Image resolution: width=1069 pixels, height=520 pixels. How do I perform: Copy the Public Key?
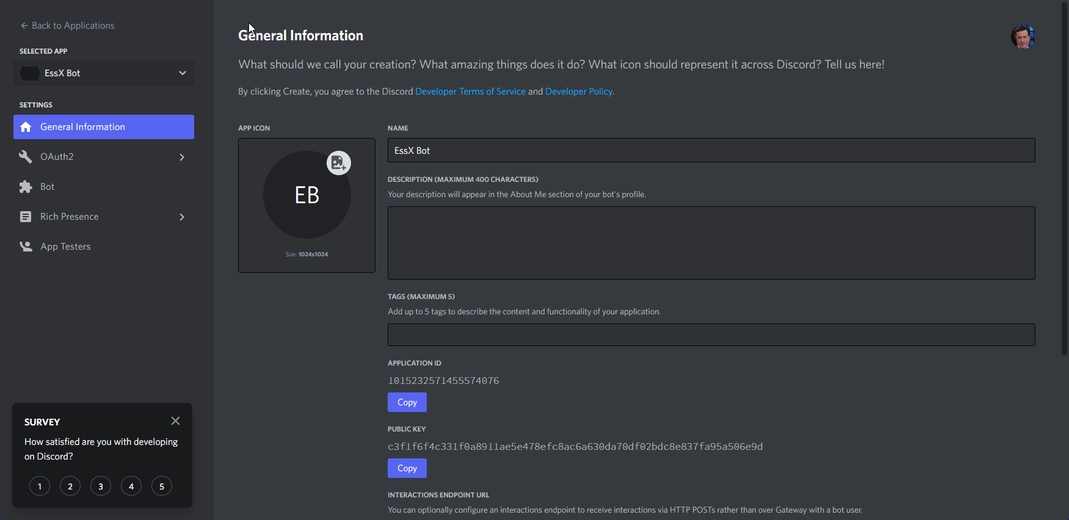coord(407,468)
